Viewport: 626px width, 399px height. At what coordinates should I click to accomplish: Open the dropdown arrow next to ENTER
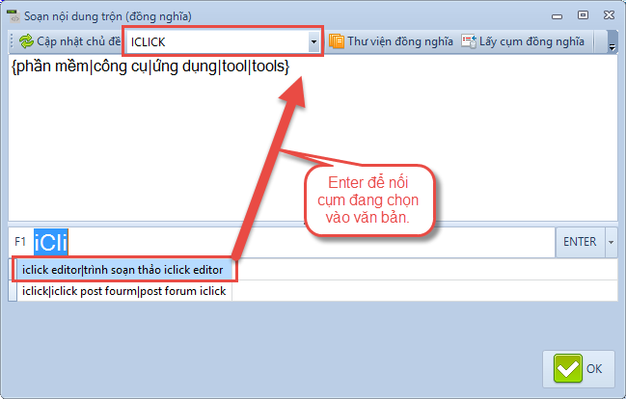[x=611, y=242]
